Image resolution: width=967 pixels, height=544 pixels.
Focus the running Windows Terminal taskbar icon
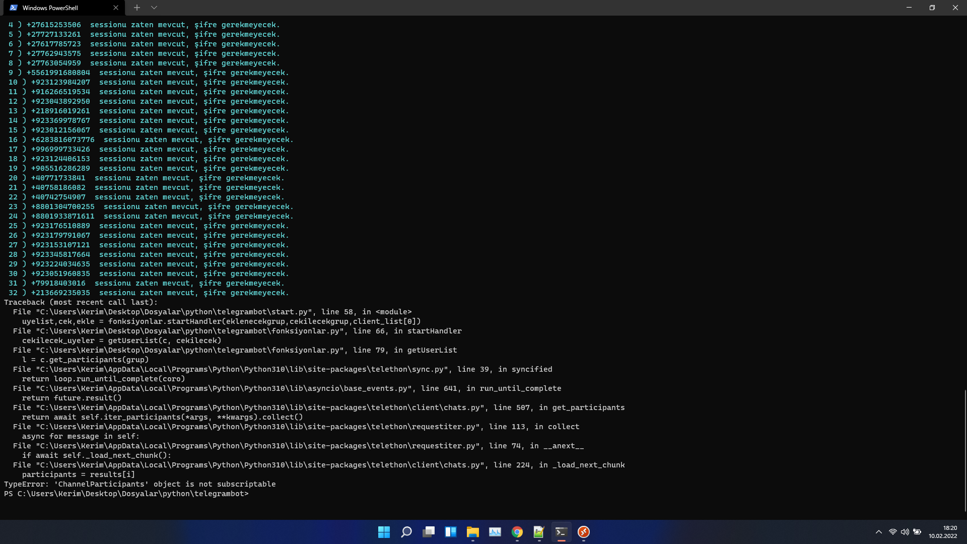point(561,532)
